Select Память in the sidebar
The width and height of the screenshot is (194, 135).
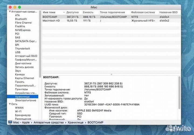tap(20, 82)
